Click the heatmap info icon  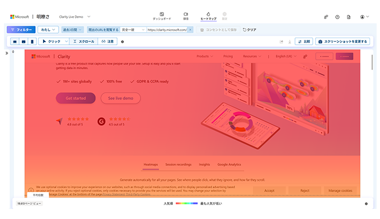point(123,42)
